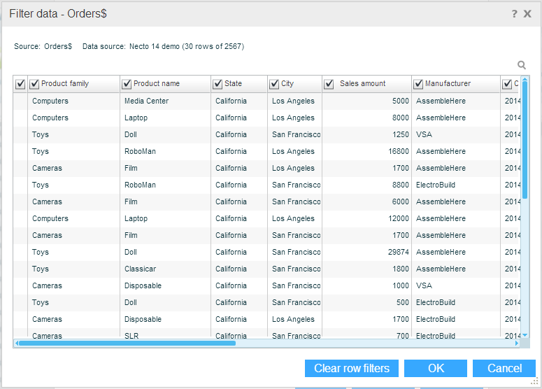The width and height of the screenshot is (542, 389).
Task: Toggle the State column checkbox
Action: pos(217,84)
